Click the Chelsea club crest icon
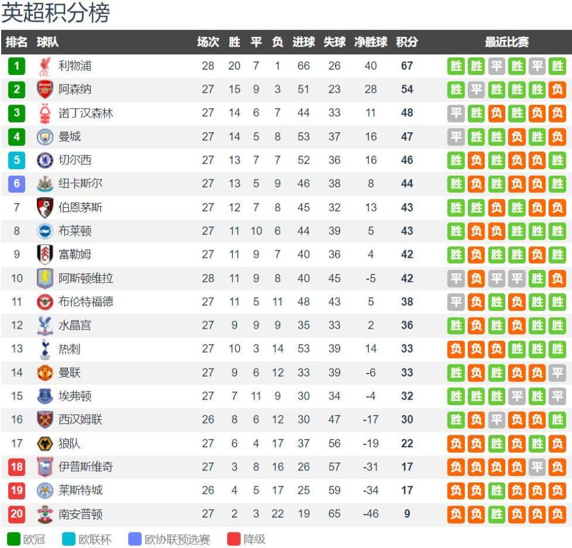Image resolution: width=572 pixels, height=548 pixels. click(x=45, y=160)
